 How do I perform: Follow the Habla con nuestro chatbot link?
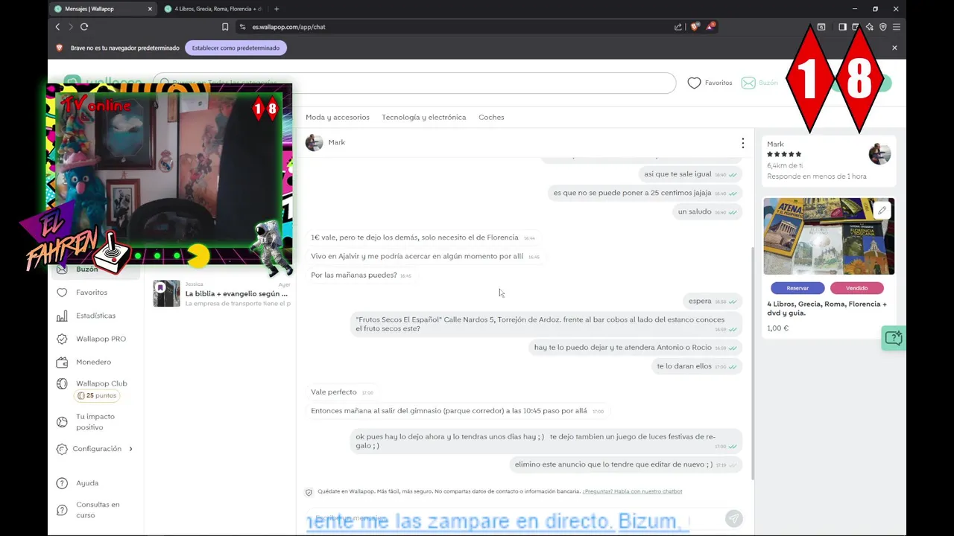(632, 491)
